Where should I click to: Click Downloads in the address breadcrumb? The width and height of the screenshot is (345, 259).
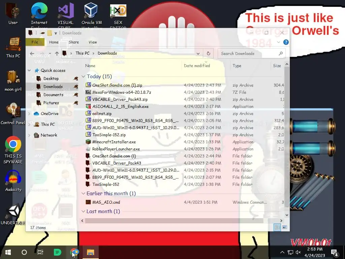pos(107,53)
